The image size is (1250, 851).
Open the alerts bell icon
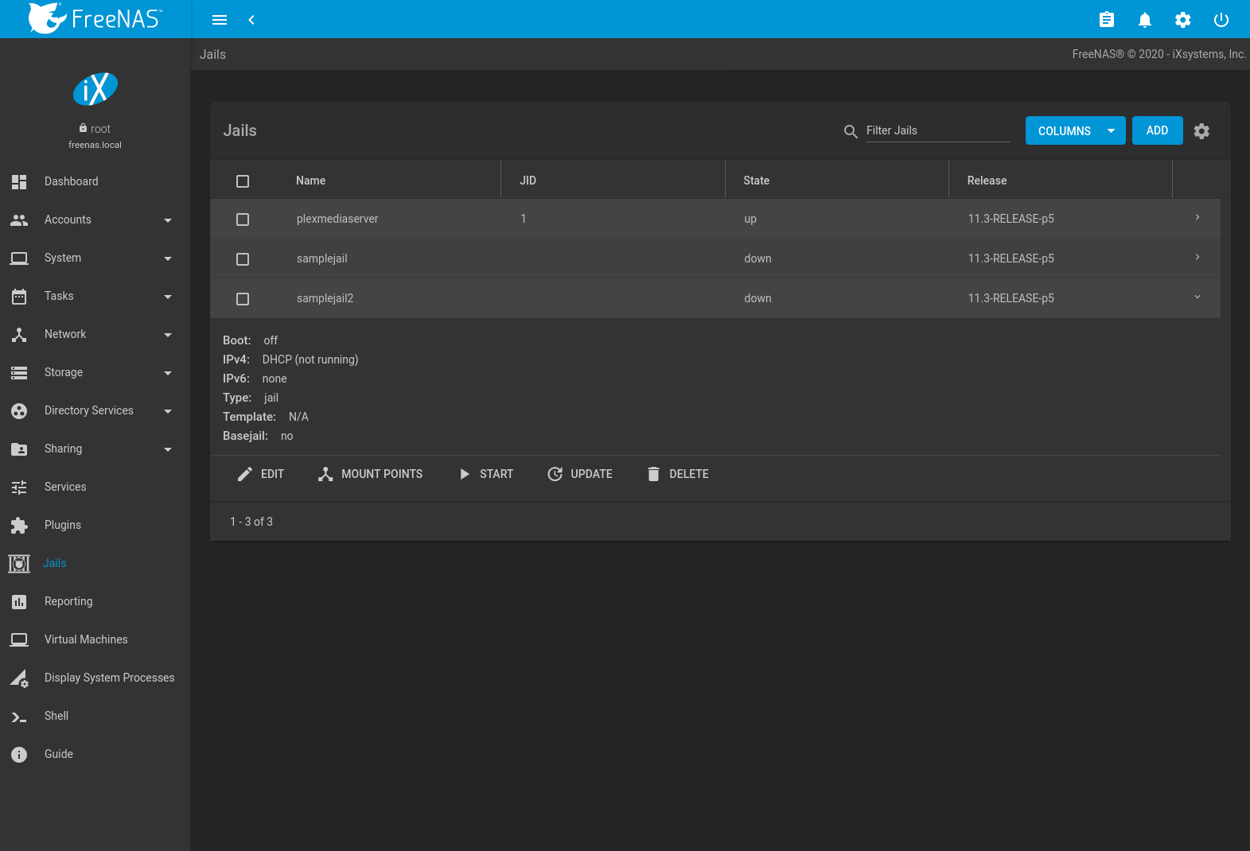[x=1144, y=20]
